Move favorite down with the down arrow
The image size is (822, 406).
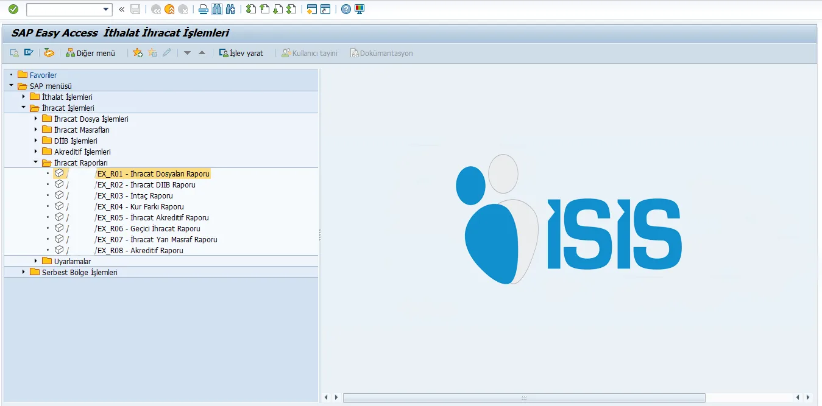(x=187, y=53)
